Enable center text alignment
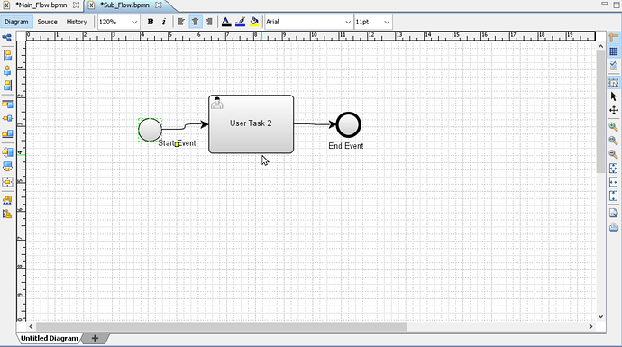The width and height of the screenshot is (622, 347). click(x=196, y=22)
